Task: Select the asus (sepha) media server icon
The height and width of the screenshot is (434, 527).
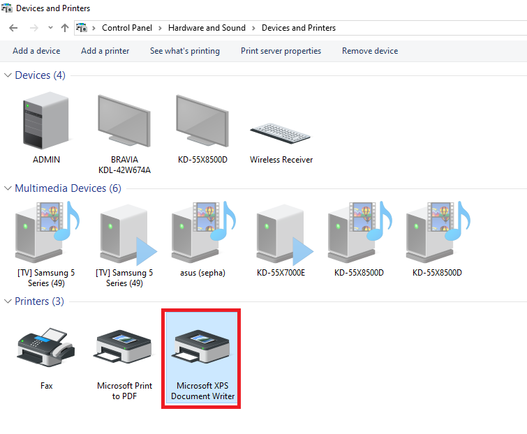Action: [203, 232]
